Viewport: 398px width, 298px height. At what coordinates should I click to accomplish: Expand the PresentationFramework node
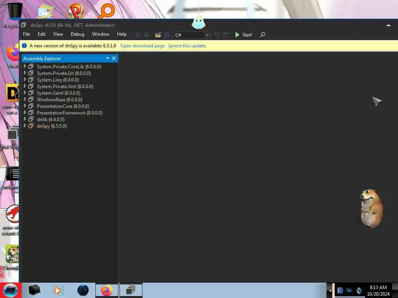25,112
